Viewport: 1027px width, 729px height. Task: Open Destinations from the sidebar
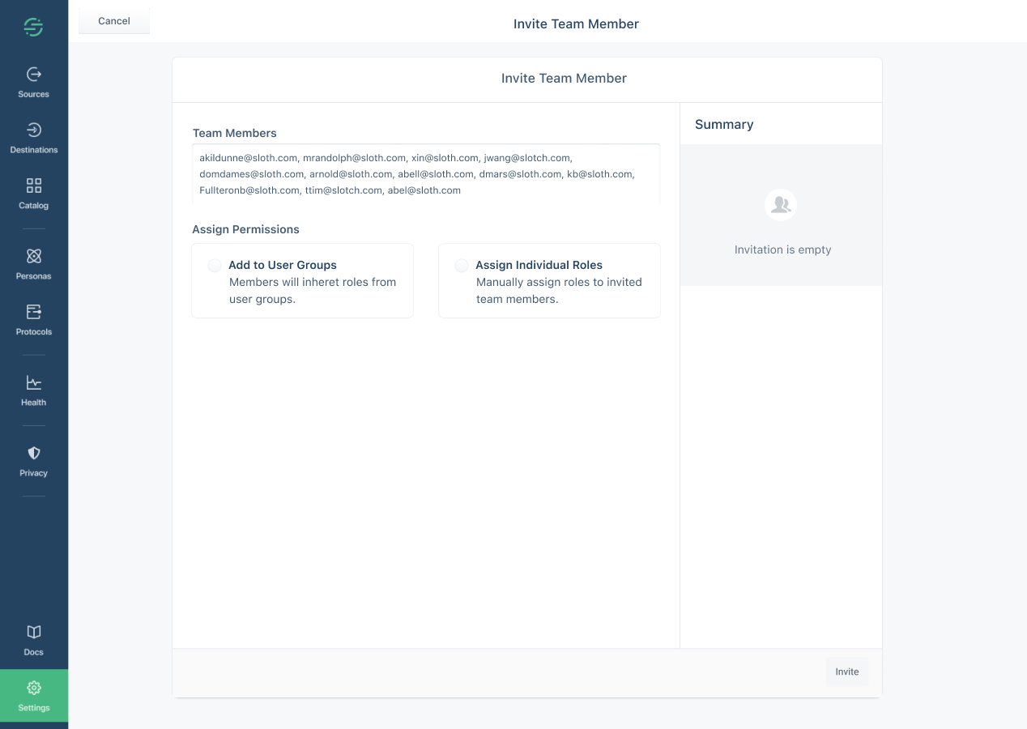[x=34, y=139]
